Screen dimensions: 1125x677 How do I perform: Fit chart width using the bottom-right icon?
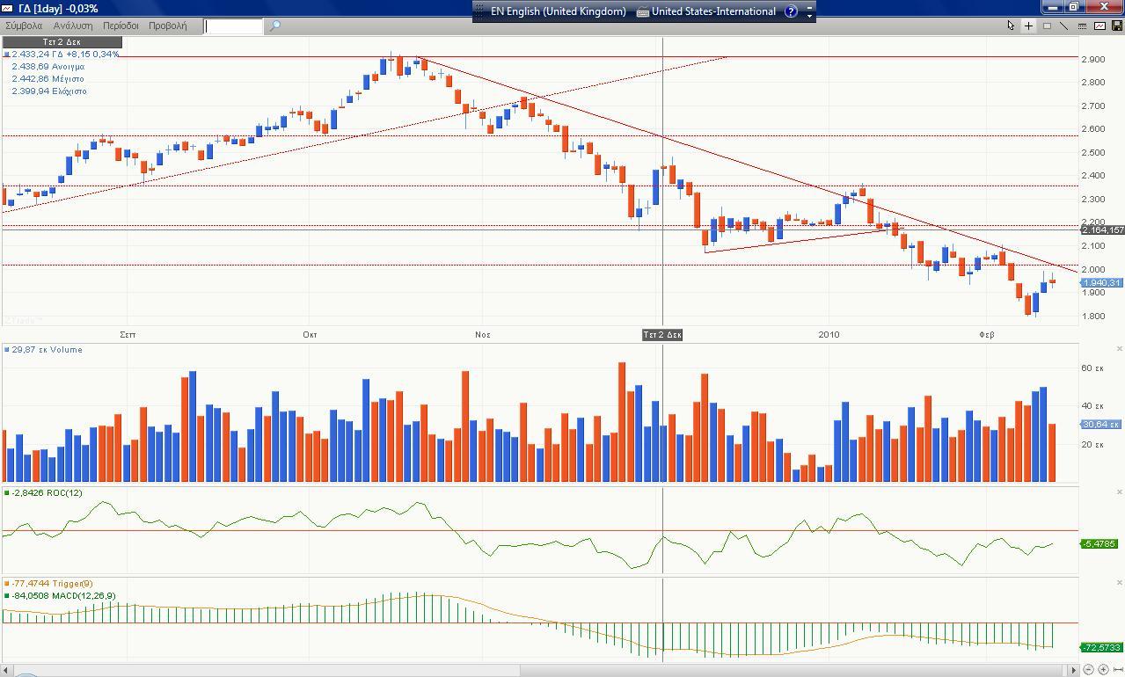point(1118,670)
